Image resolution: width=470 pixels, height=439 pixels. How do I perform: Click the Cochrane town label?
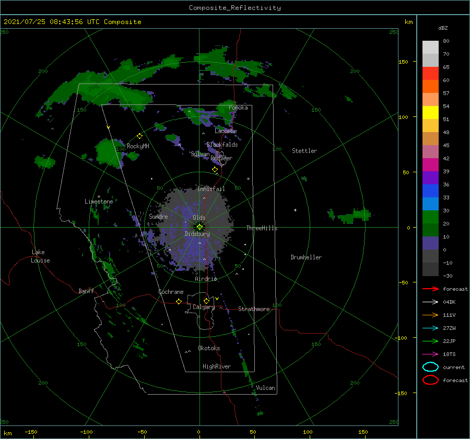click(171, 292)
